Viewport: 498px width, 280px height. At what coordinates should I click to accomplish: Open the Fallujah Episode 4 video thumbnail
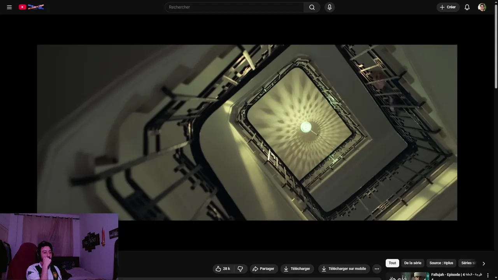407,276
